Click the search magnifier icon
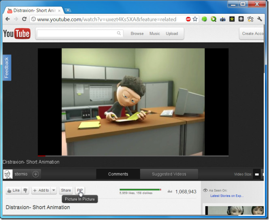Viewport: 269px width, 220px height. point(119,33)
